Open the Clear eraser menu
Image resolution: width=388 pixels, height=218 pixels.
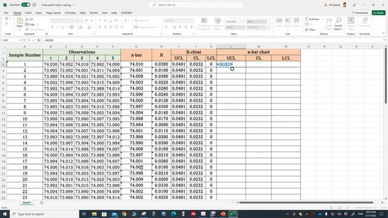coord(311,30)
